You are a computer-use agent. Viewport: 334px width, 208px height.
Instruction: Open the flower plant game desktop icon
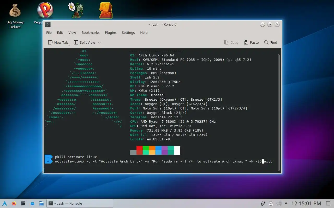point(76,10)
